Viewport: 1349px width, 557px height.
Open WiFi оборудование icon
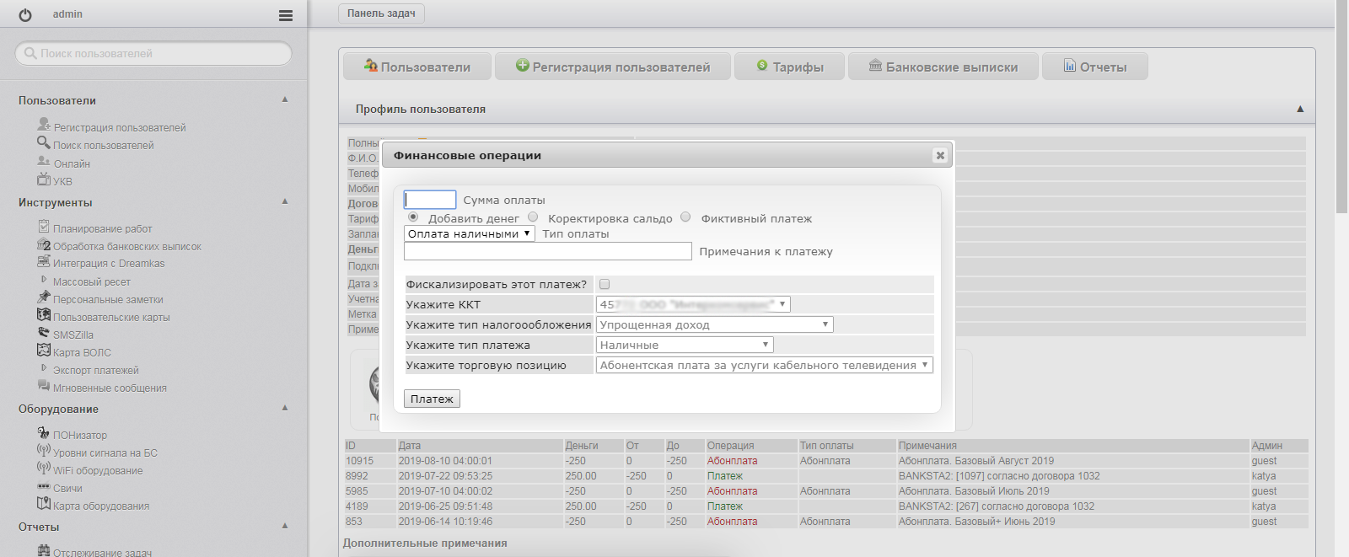coord(44,469)
